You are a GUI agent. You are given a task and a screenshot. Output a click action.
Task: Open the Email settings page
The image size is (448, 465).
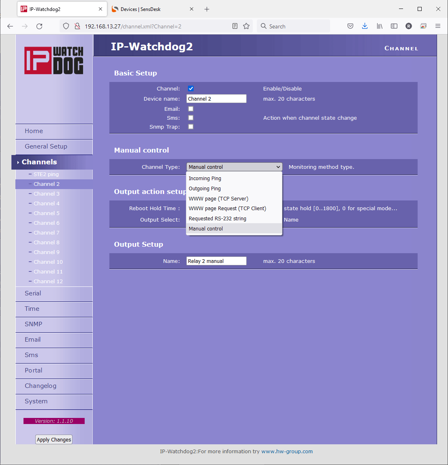point(54,340)
